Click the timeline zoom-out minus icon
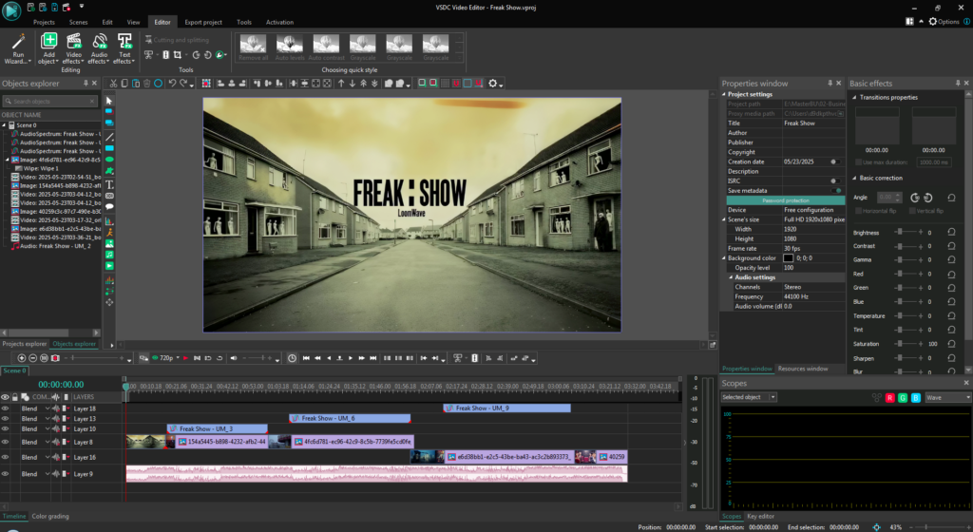Screen dimensions: 973x532 click(x=33, y=358)
